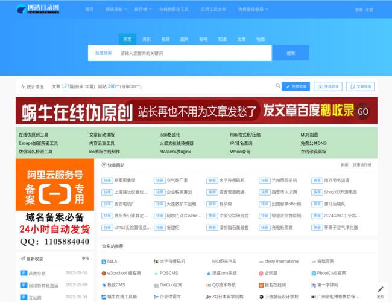Viewport: 392px width, 302px height.
Task: Click the search magnifier icon beside 免费收录
Action: pos(278,86)
